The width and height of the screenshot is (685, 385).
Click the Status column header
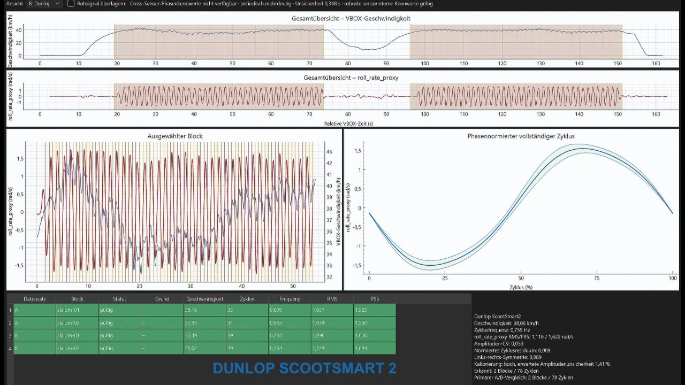tap(120, 299)
